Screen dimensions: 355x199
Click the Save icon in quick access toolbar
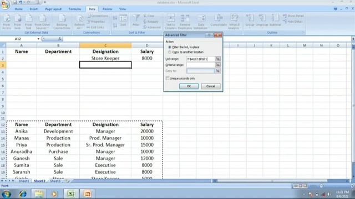coord(15,2)
